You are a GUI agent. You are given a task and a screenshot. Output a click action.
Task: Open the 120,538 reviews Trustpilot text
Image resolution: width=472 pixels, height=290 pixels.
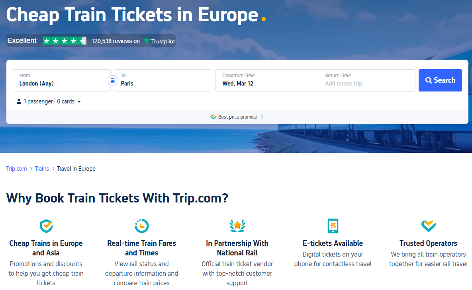tap(116, 41)
